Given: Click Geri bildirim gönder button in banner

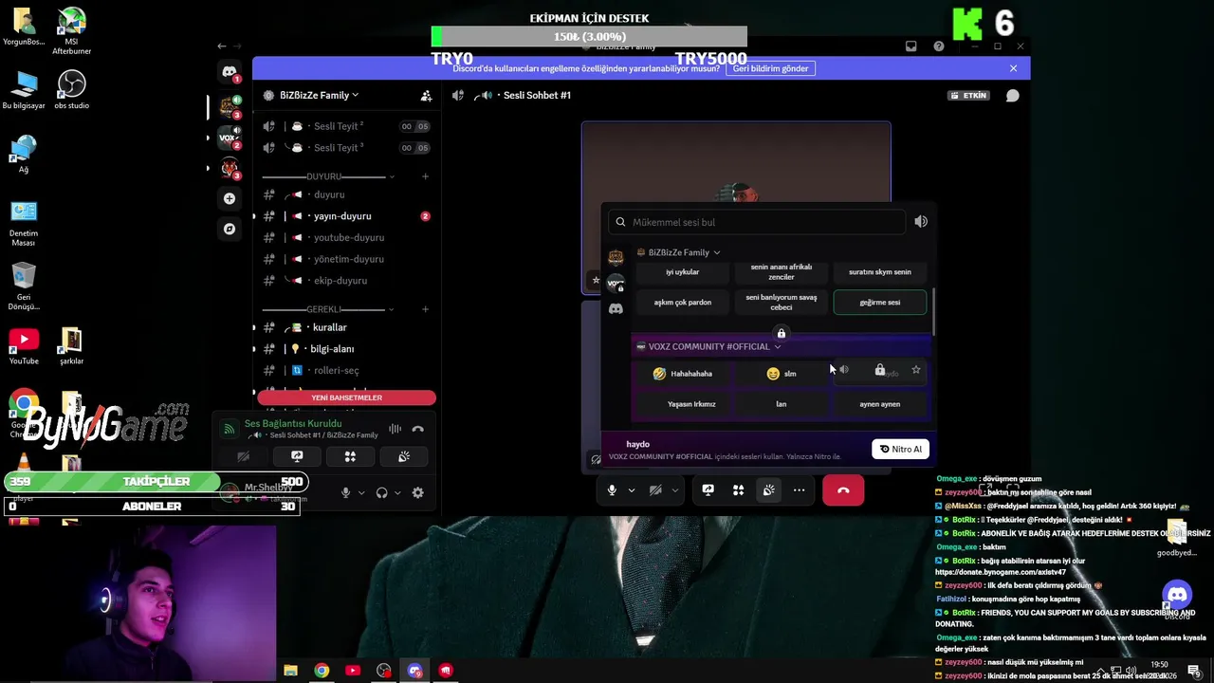Looking at the screenshot, I should pos(770,68).
